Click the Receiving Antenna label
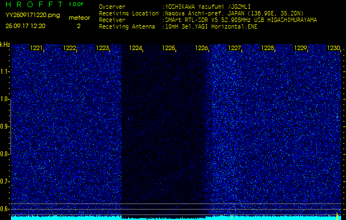The image size is (346, 220). (x=127, y=27)
